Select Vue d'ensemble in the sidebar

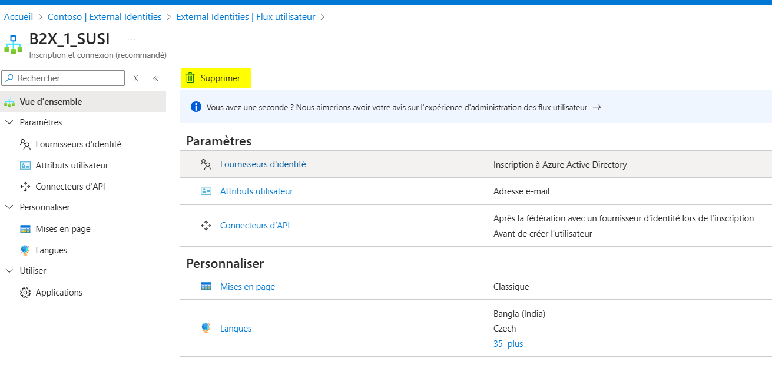tap(83, 101)
